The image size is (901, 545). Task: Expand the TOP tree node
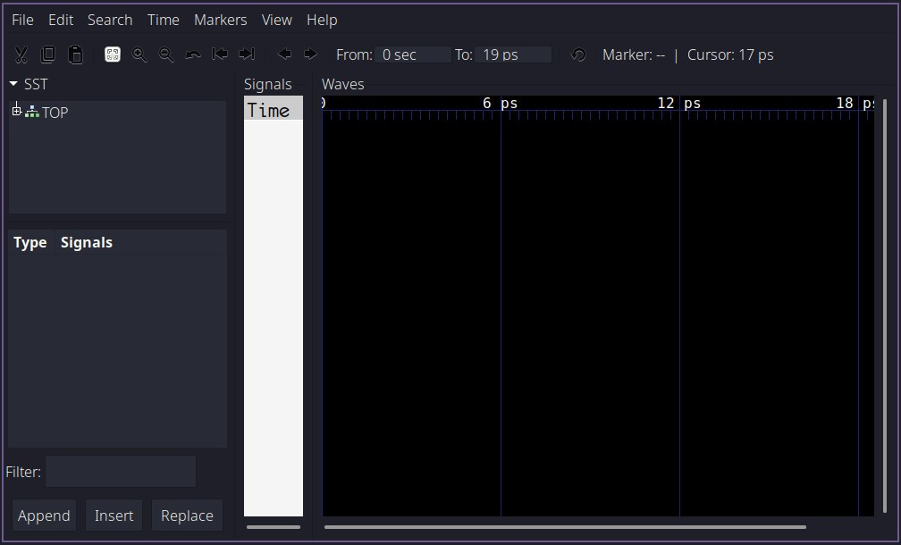17,110
